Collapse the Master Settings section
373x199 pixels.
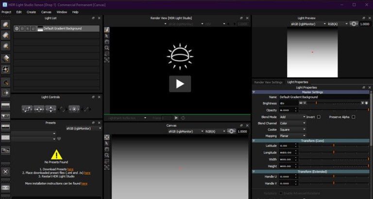pyautogui.click(x=254, y=92)
